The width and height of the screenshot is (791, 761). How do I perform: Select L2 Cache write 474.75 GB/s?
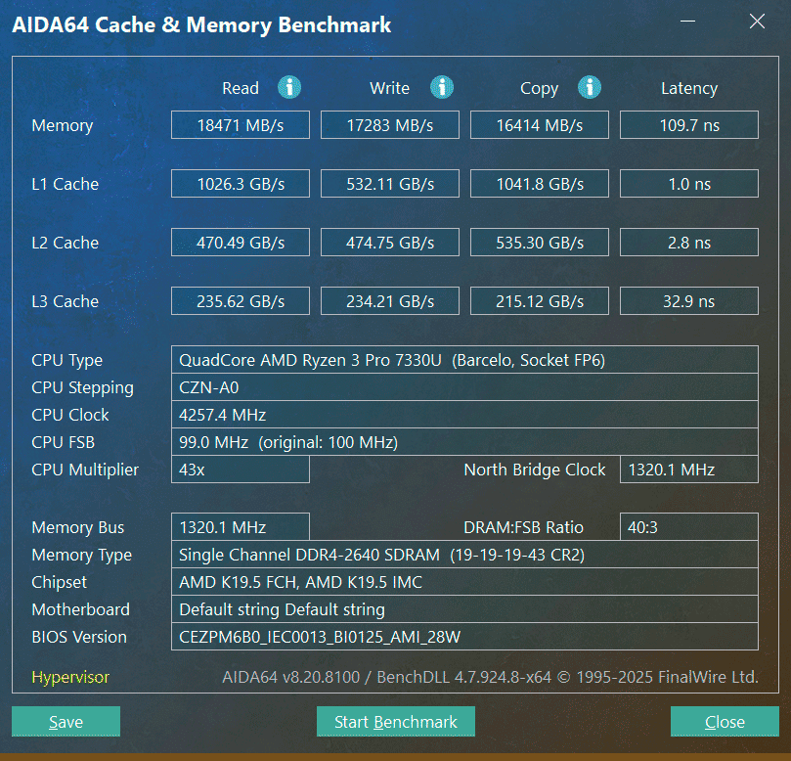coord(390,243)
